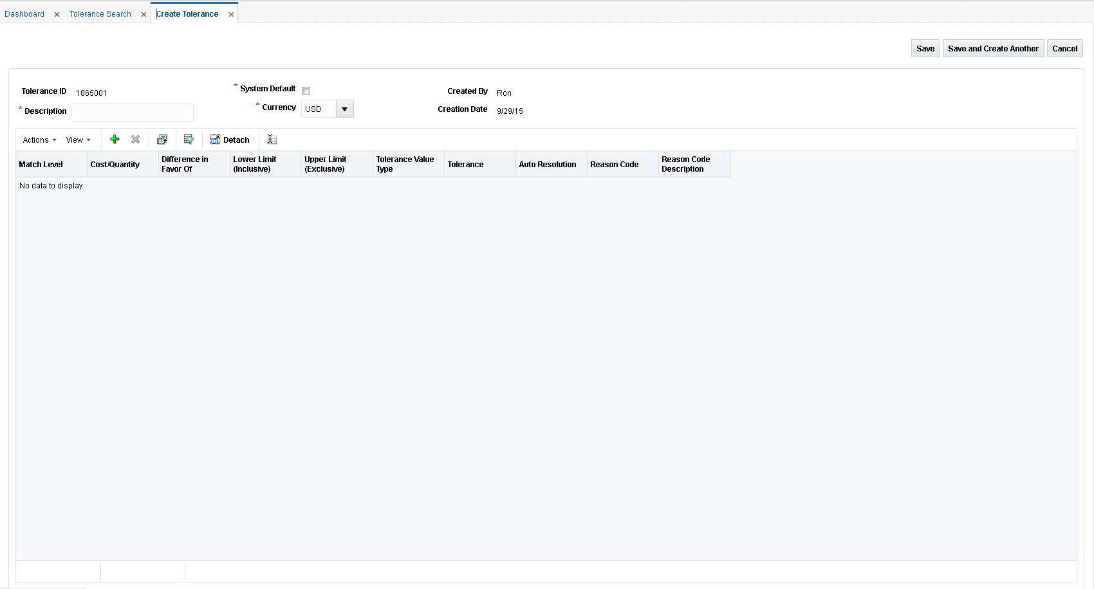Click the Match Level column header

(x=51, y=164)
